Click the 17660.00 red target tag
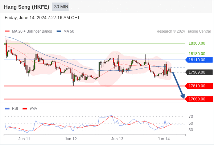214x145 pixels. [x=199, y=99]
